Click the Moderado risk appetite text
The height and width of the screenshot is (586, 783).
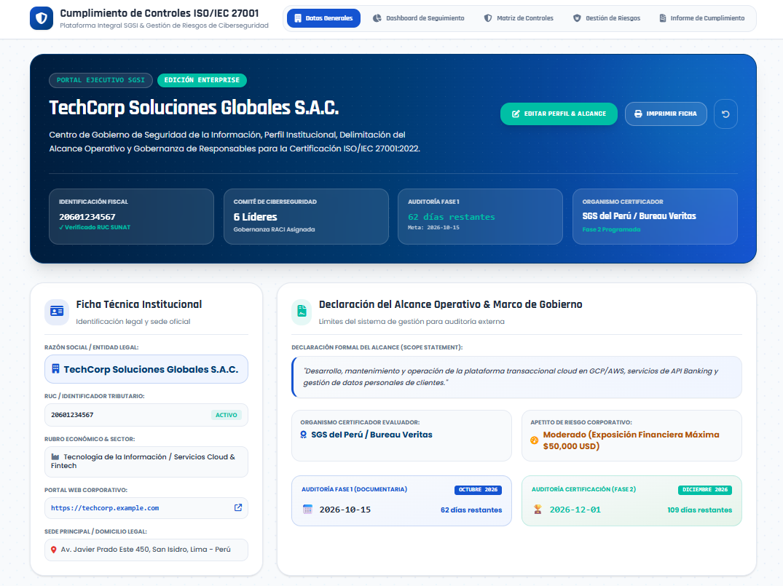(x=631, y=440)
